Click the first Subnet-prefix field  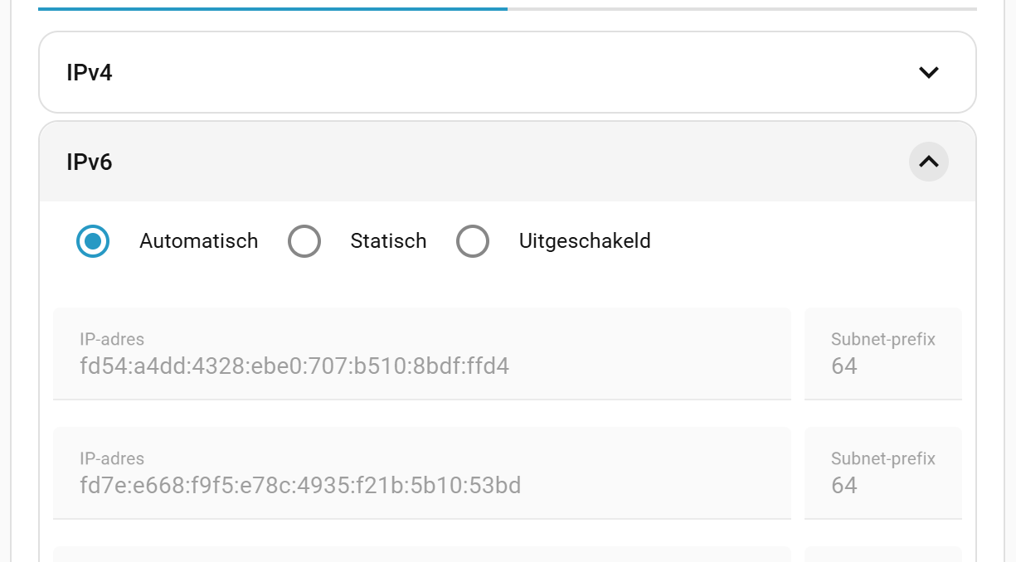coord(882,366)
